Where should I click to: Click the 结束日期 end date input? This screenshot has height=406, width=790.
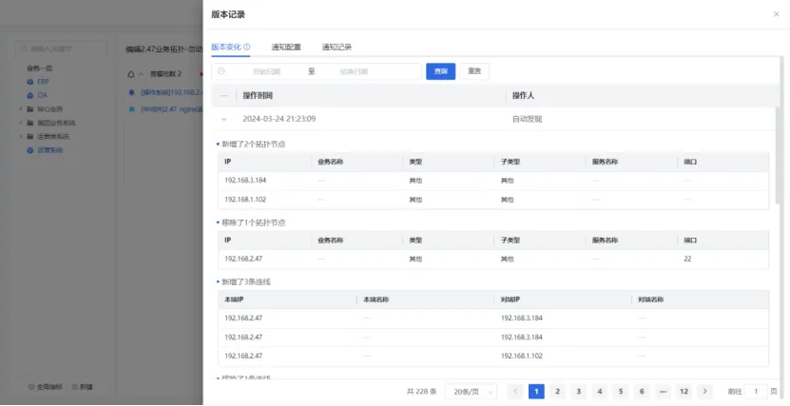[355, 71]
